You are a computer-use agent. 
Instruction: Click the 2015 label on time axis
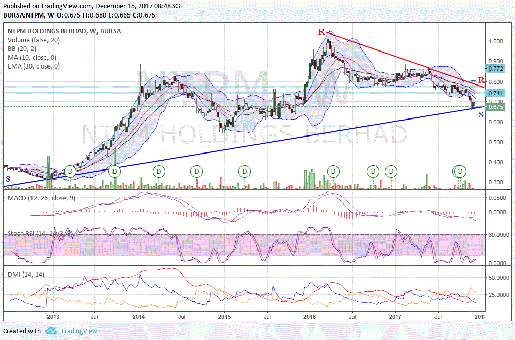(x=224, y=317)
